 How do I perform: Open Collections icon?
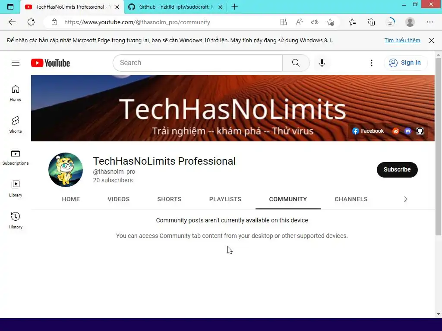point(371,22)
